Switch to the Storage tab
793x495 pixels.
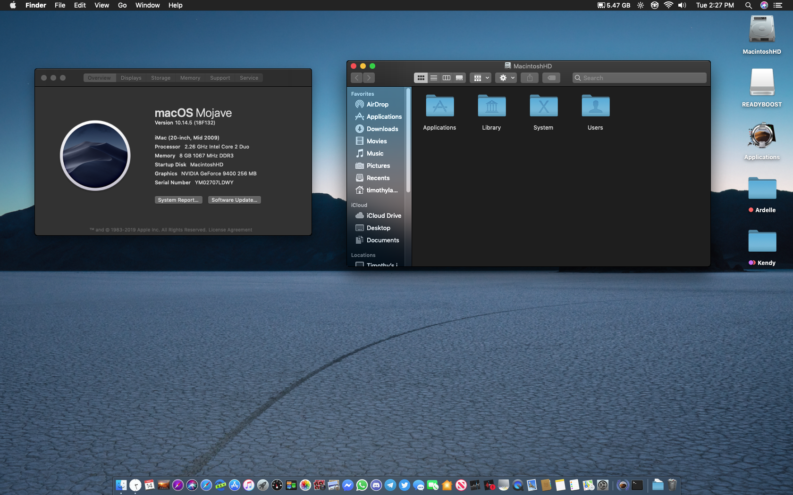pos(160,78)
